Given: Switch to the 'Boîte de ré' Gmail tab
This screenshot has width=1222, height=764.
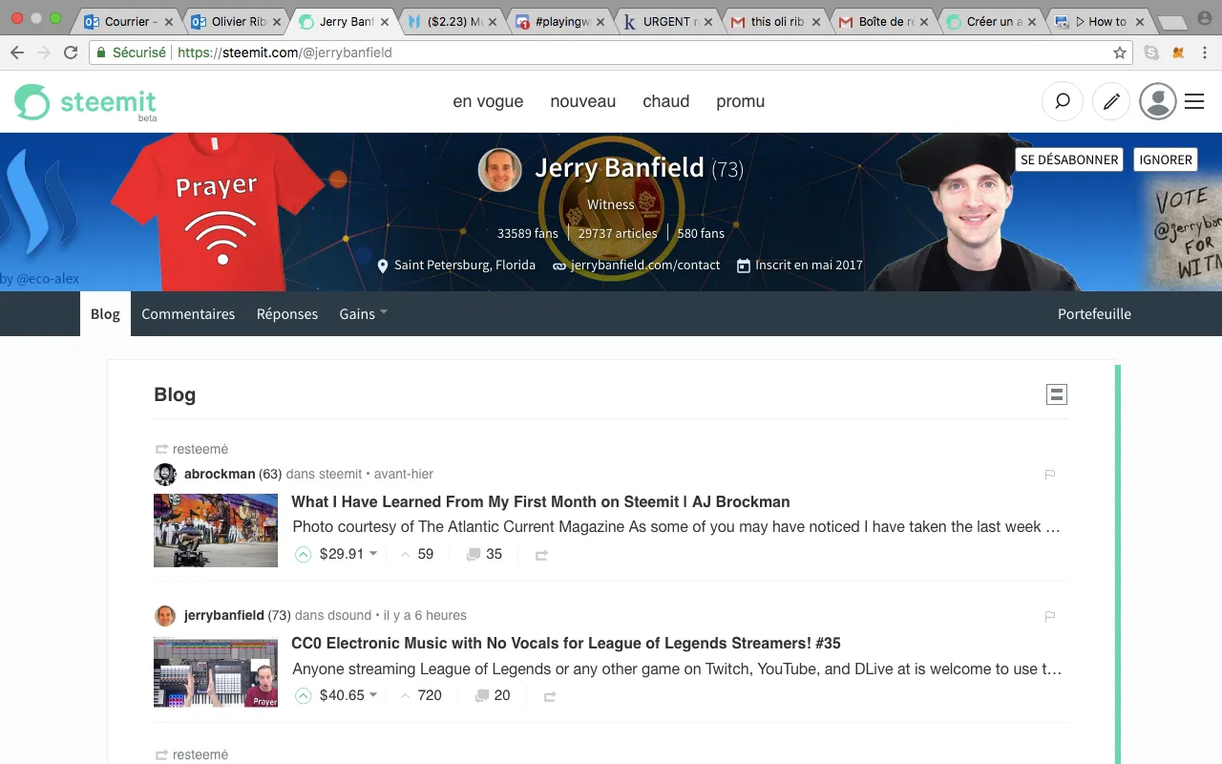Looking at the screenshot, I should tap(883, 21).
